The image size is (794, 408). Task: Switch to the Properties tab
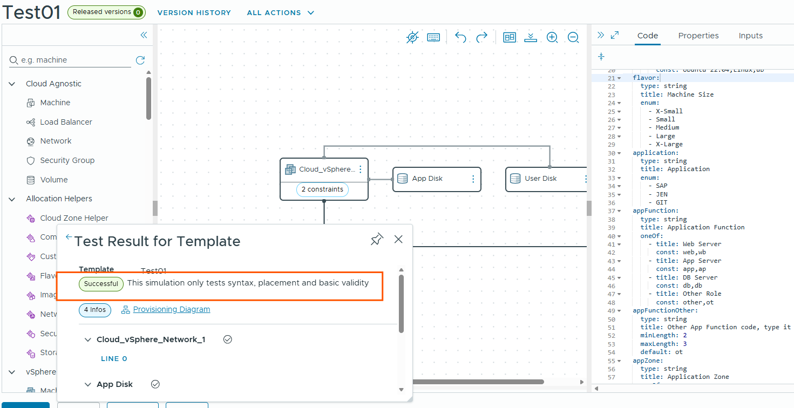pos(698,36)
